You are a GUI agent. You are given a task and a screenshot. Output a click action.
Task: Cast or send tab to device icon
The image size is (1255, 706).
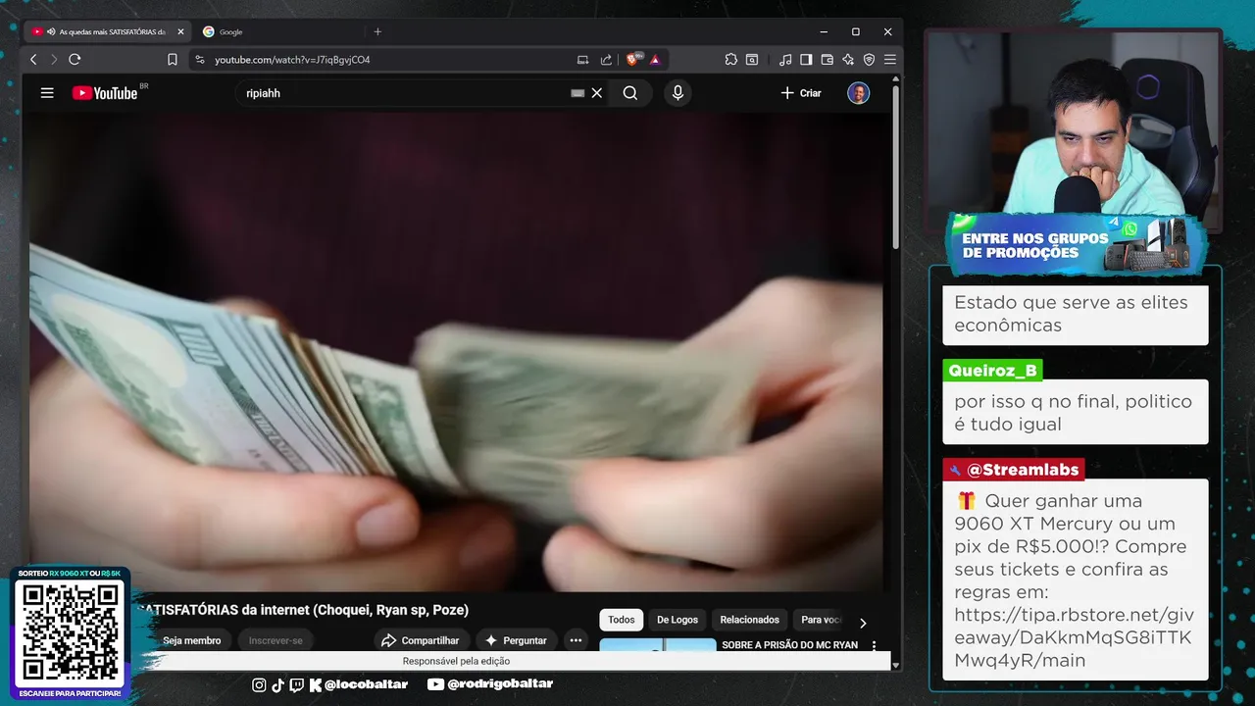coord(583,60)
